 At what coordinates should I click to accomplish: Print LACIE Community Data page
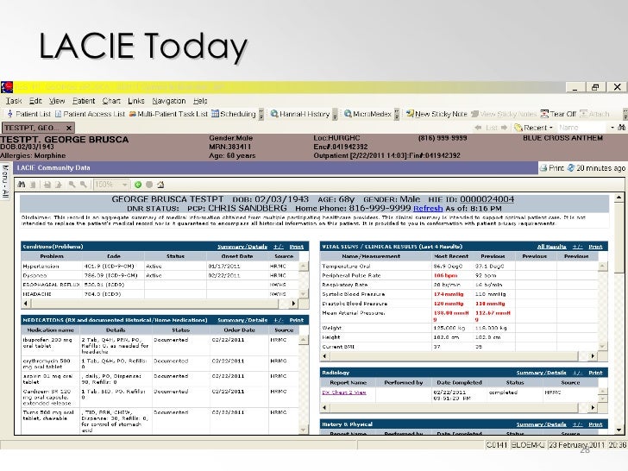pyautogui.click(x=551, y=168)
